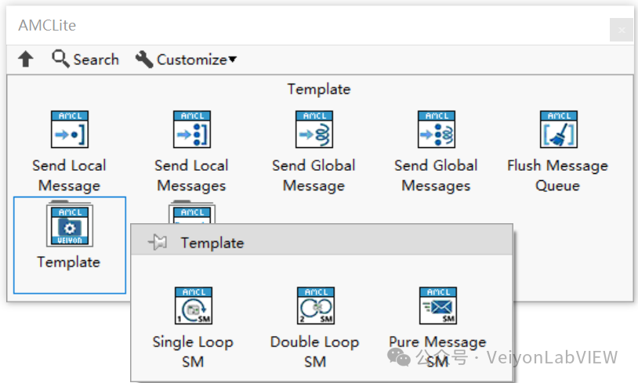Choose the Double Loop SM template icon
This screenshot has width=638, height=383.
pyautogui.click(x=316, y=305)
